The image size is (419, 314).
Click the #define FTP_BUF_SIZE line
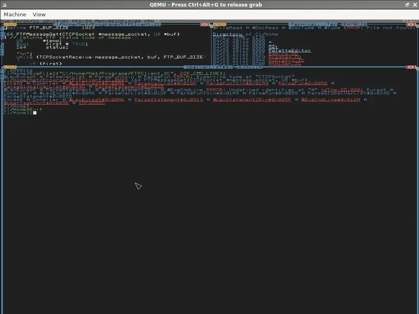(x=50, y=28)
